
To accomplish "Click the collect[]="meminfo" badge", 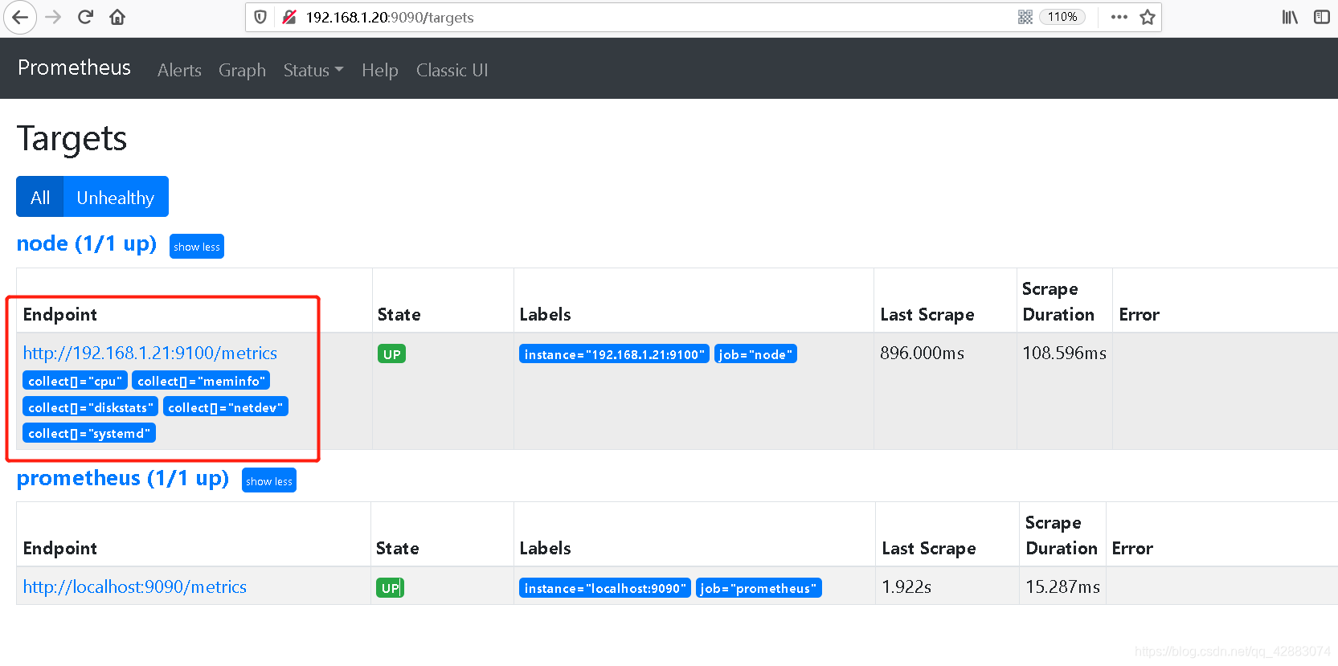I will (x=201, y=381).
